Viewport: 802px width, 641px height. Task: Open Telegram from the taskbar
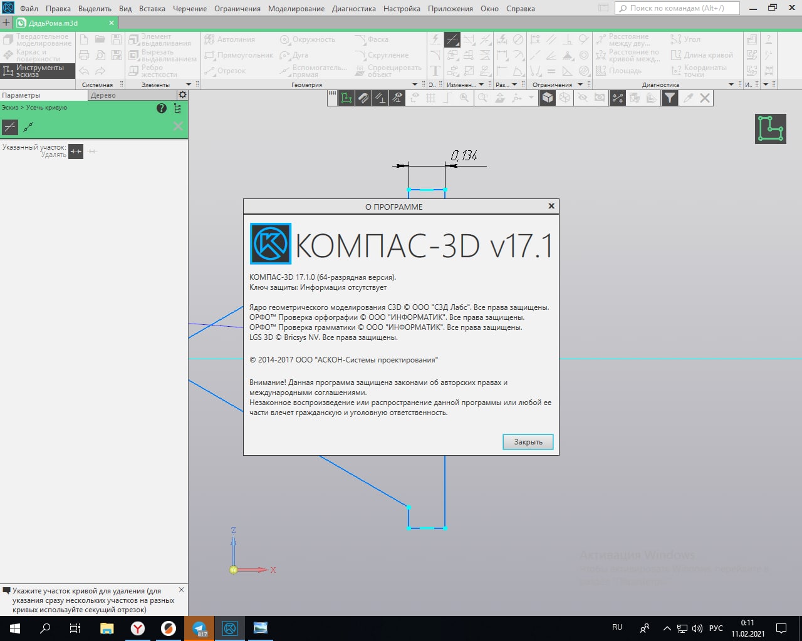(199, 628)
